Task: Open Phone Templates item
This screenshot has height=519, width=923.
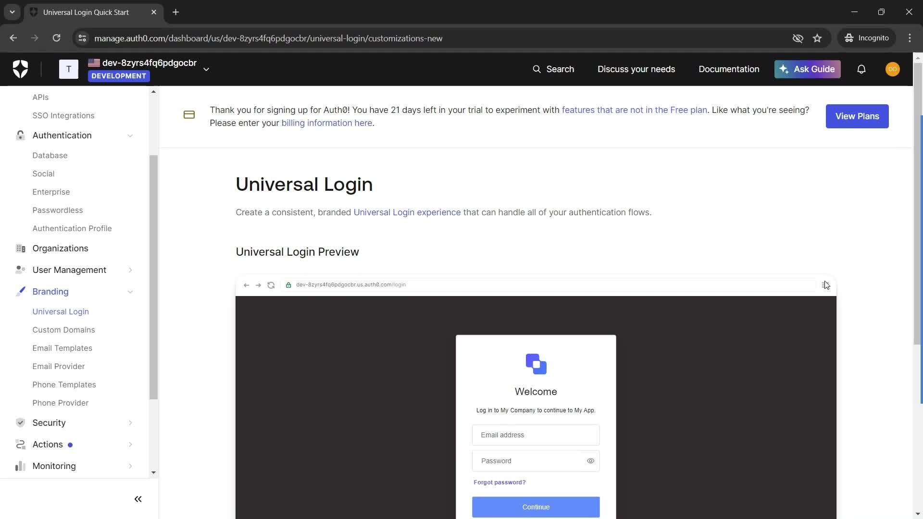Action: [64, 384]
